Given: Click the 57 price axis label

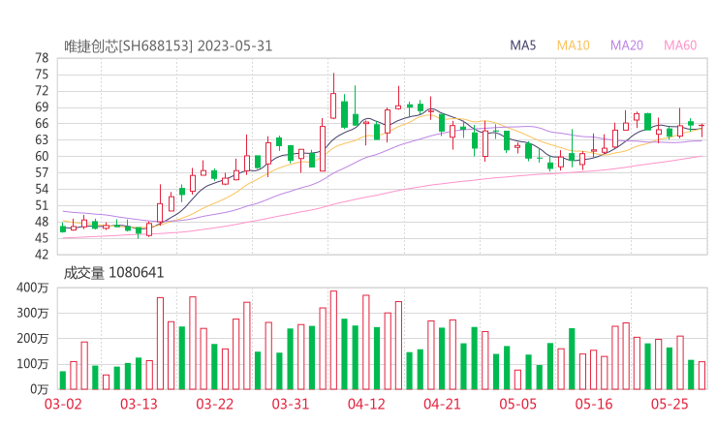Looking at the screenshot, I should pyautogui.click(x=42, y=172).
